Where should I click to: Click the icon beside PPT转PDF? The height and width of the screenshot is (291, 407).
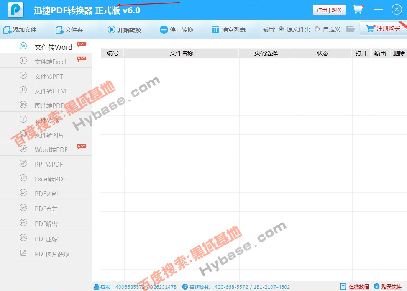pos(23,163)
